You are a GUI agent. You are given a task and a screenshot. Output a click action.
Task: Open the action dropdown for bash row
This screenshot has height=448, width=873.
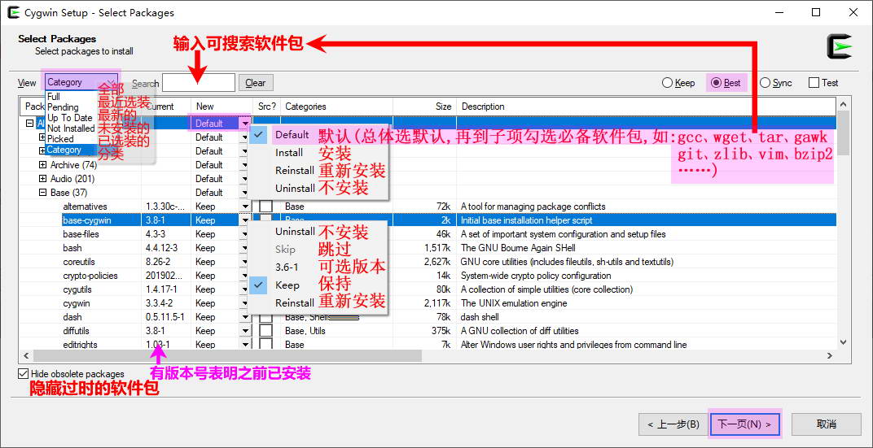point(244,248)
